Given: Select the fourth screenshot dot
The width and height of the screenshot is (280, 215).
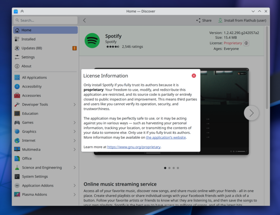Looking at the screenshot, I should tap(178, 168).
